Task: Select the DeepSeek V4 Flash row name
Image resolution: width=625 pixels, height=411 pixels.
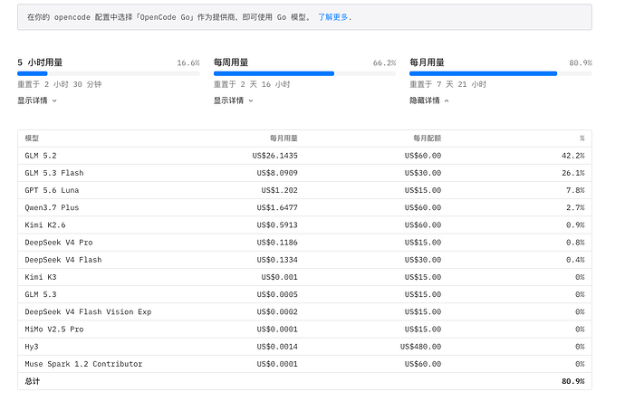Action: click(x=63, y=260)
